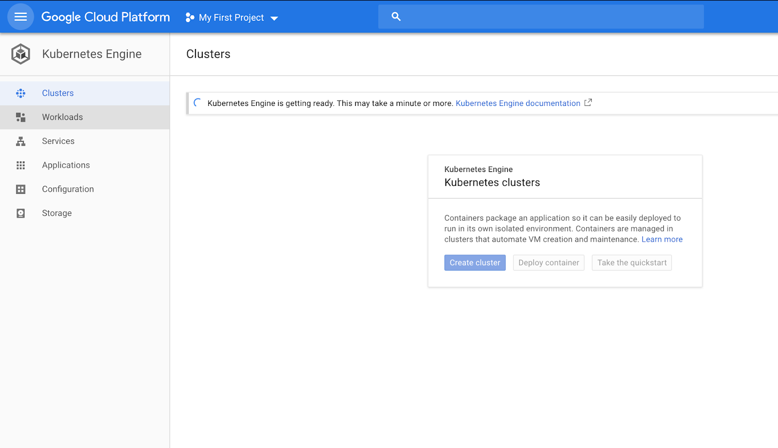778x448 pixels.
Task: Click Take the quickstart button
Action: click(632, 263)
